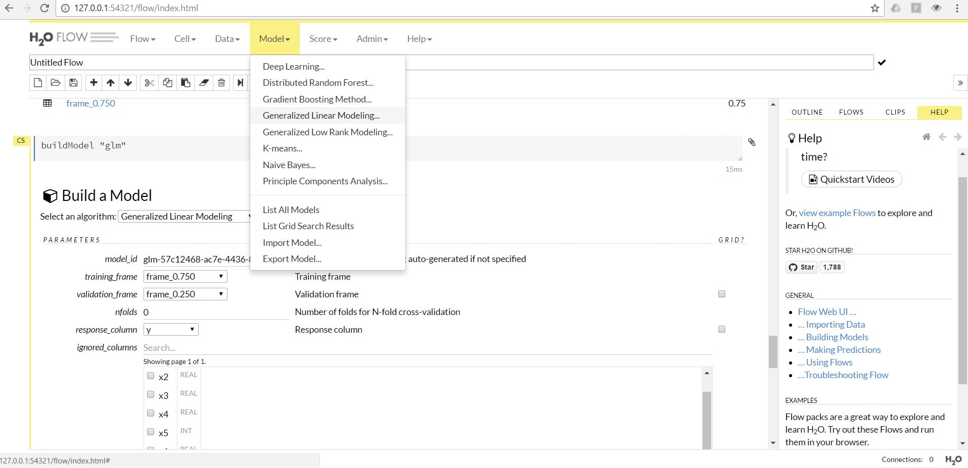Enable the grid checkbox for validation_frame

click(722, 294)
